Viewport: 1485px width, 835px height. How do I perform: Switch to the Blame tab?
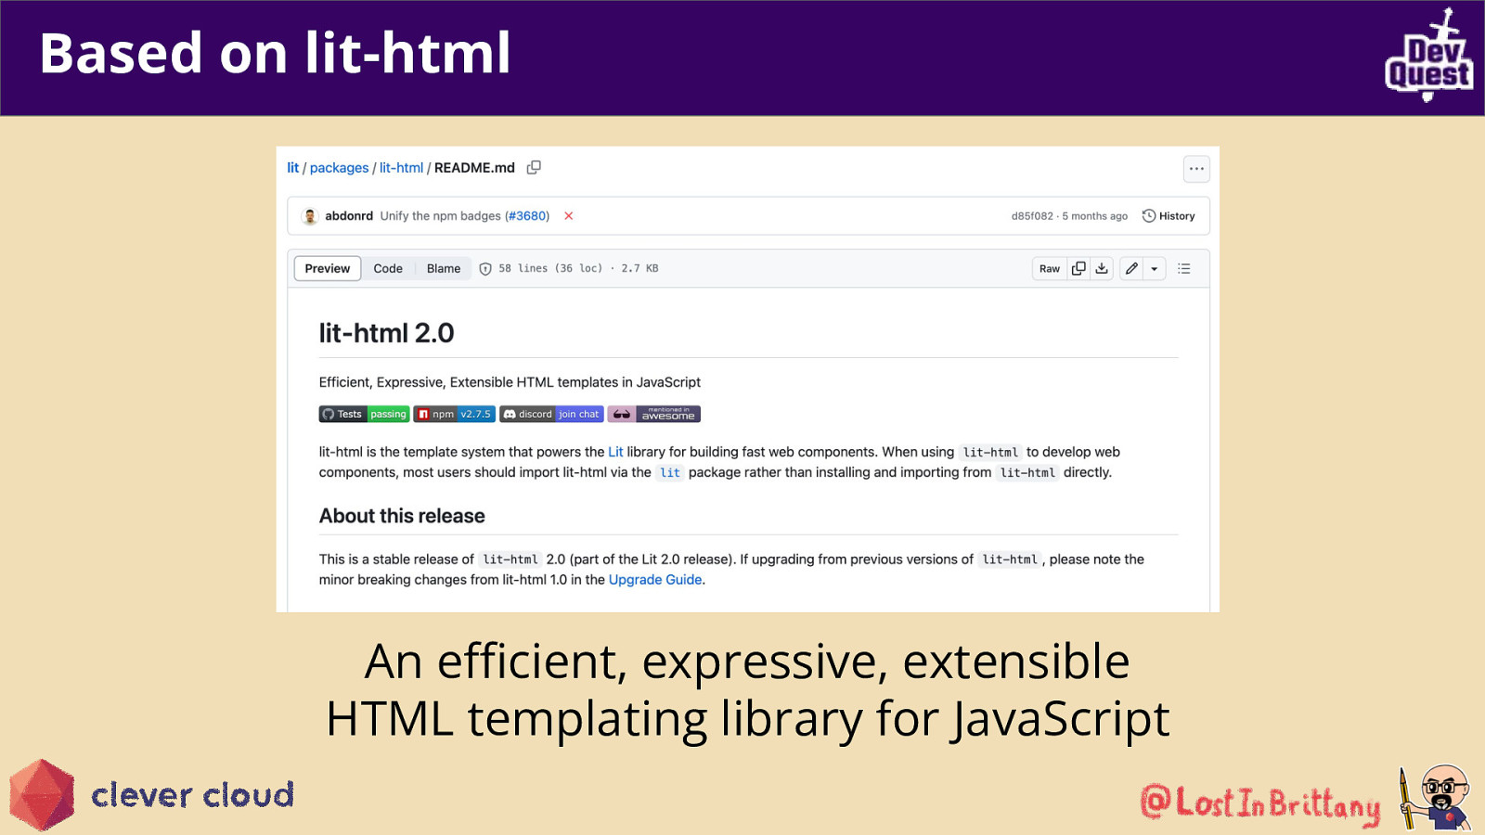tap(444, 269)
